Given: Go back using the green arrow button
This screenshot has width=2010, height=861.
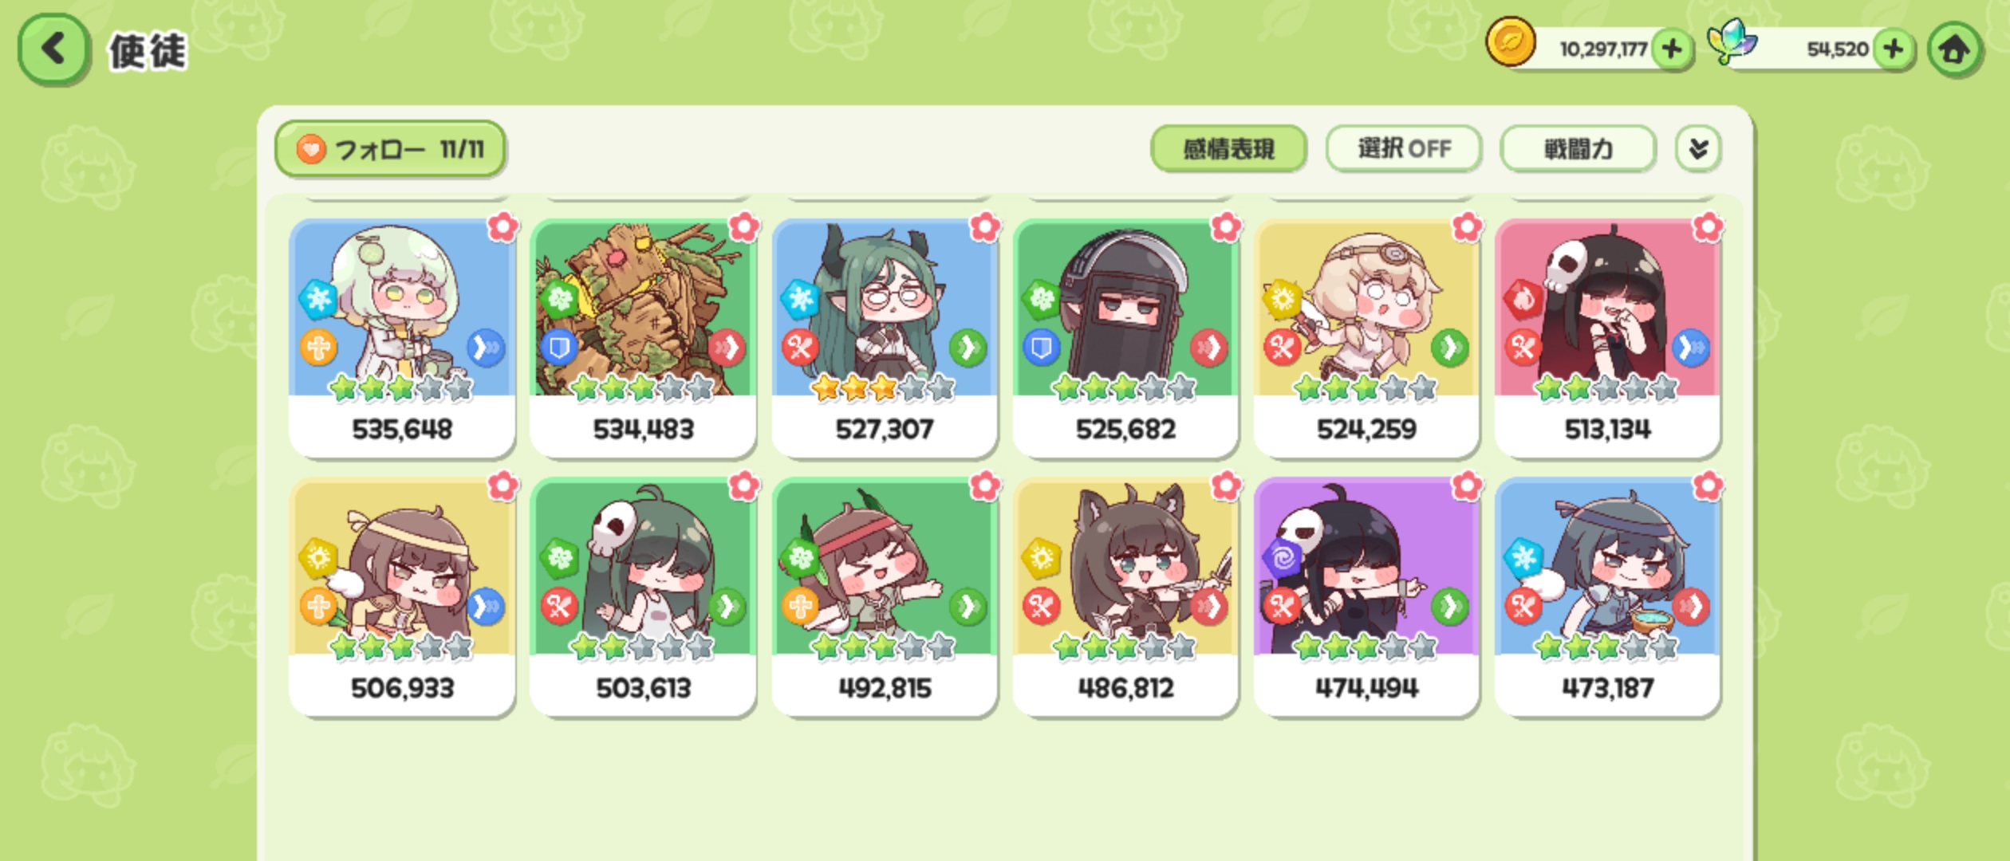Looking at the screenshot, I should (53, 49).
